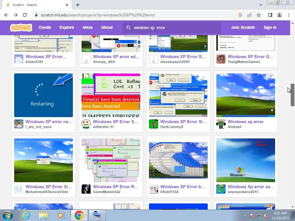This screenshot has height=221, width=295.
Task: Open the 'Windows XP Error S...' project link
Action: click(116, 122)
